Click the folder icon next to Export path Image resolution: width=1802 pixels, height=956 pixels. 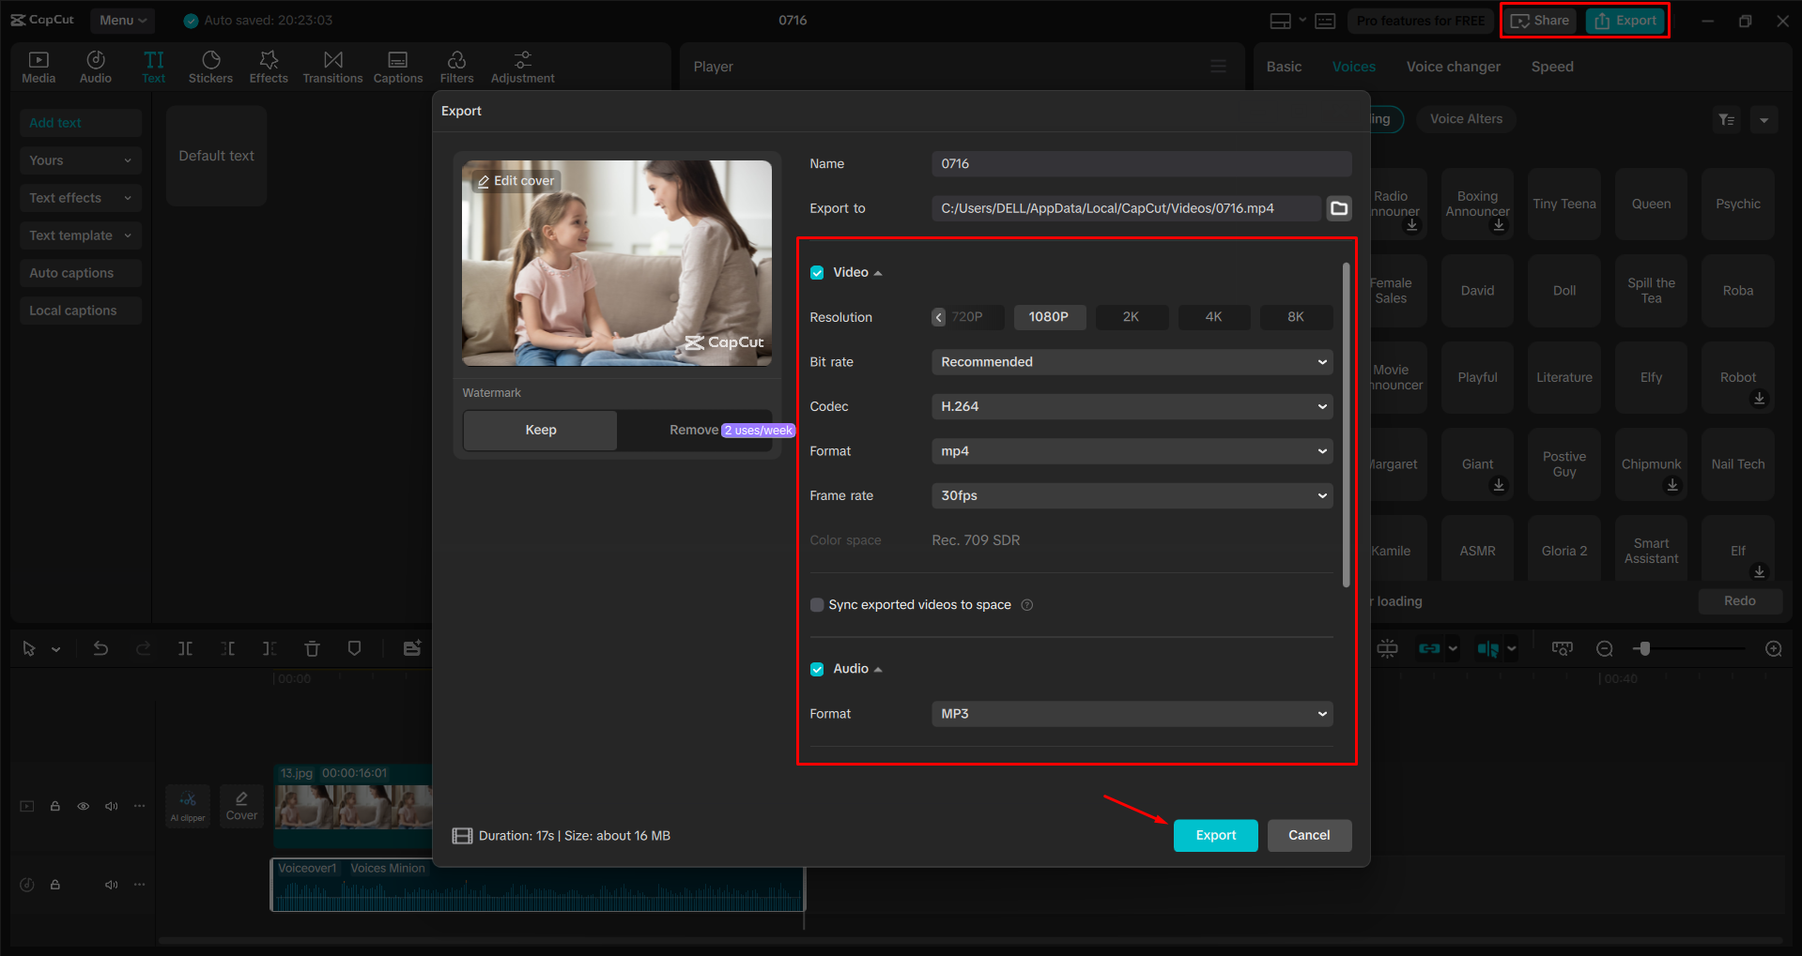tap(1339, 207)
